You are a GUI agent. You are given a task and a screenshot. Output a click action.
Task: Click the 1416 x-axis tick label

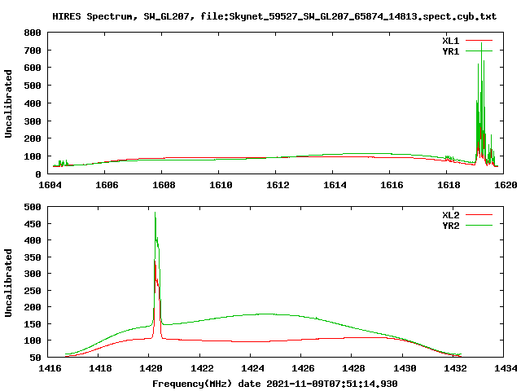[x=50, y=368]
